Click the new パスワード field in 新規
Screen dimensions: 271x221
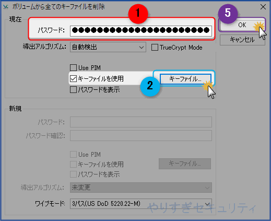coord(141,122)
